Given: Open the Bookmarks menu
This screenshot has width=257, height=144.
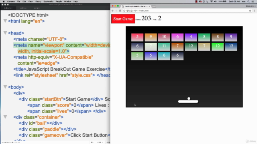Looking at the screenshot, I should point(48,2).
